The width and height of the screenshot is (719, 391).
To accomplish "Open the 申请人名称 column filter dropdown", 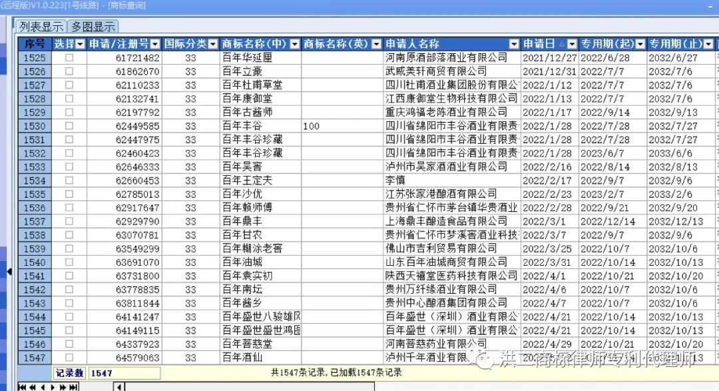I will click(514, 44).
